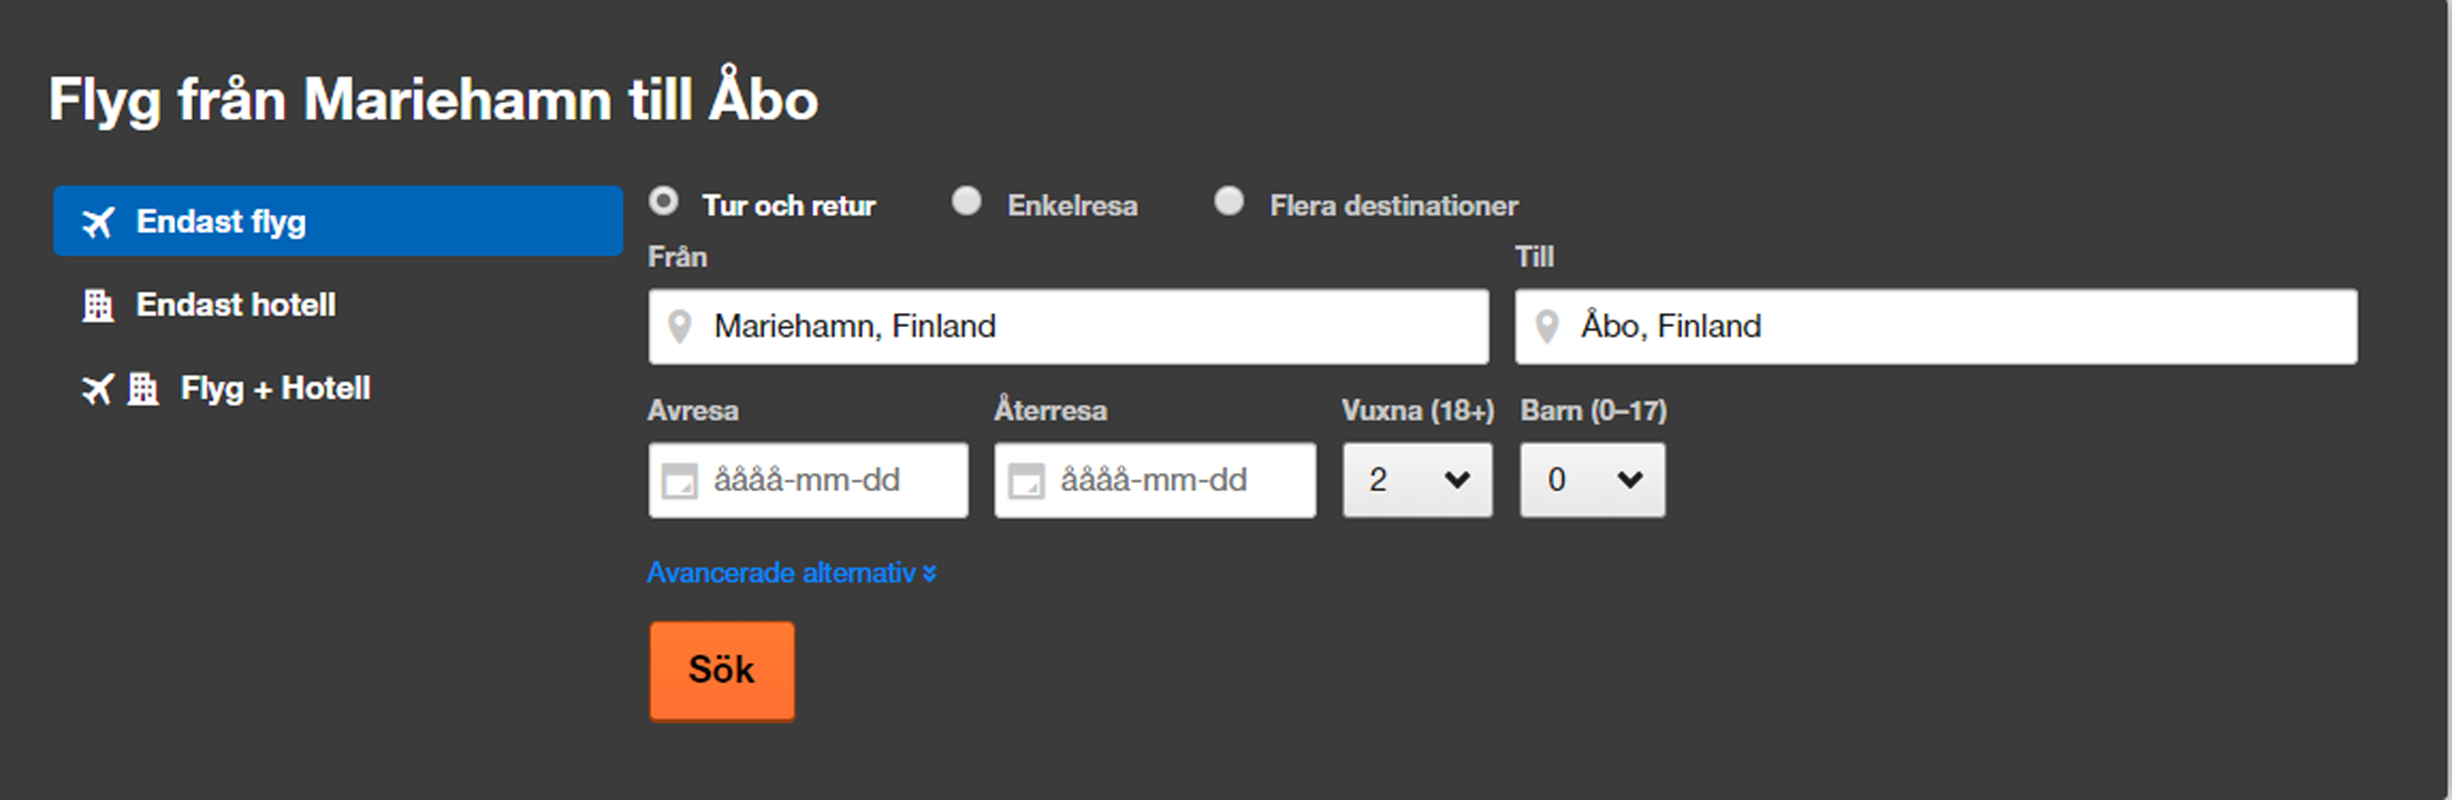The image size is (2452, 800).
Task: Click the airplane icon in Flyg + Hotell
Action: click(x=97, y=389)
